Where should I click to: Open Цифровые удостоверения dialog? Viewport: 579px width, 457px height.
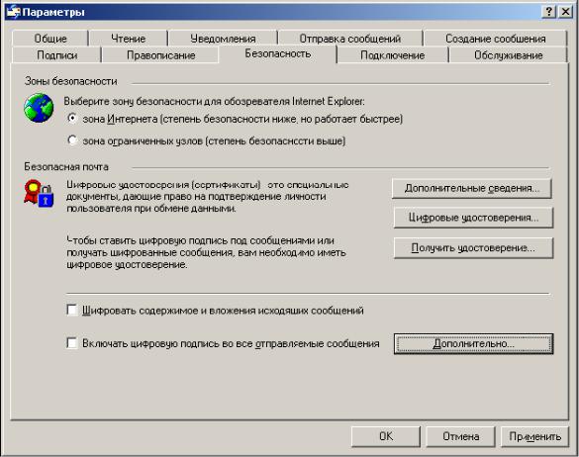coord(473,218)
